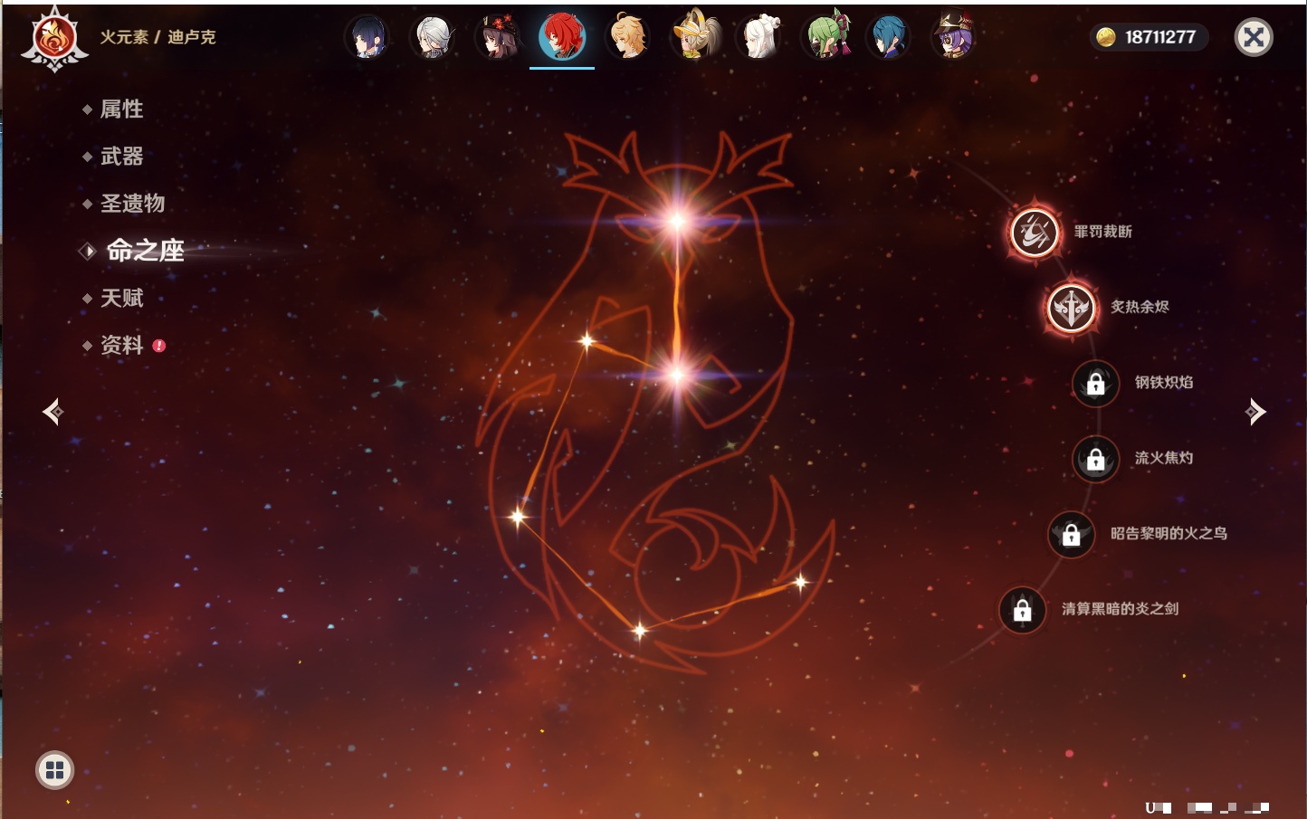The image size is (1307, 819).
Task: Click the red alert badge beside 资料
Action: click(159, 346)
